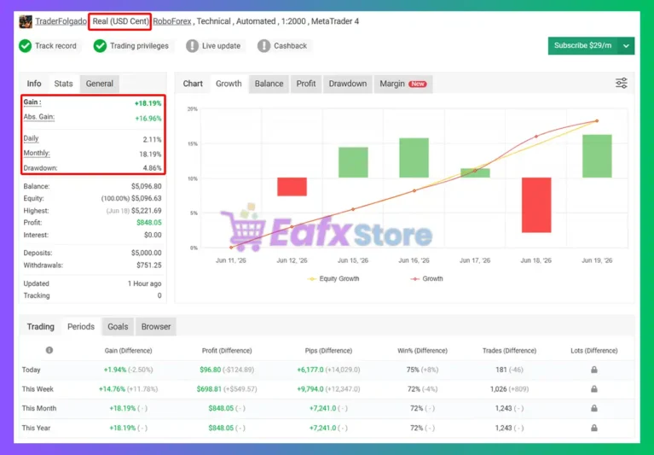Click the lock icon in This Month row
This screenshot has height=455, width=654.
pos(594,408)
